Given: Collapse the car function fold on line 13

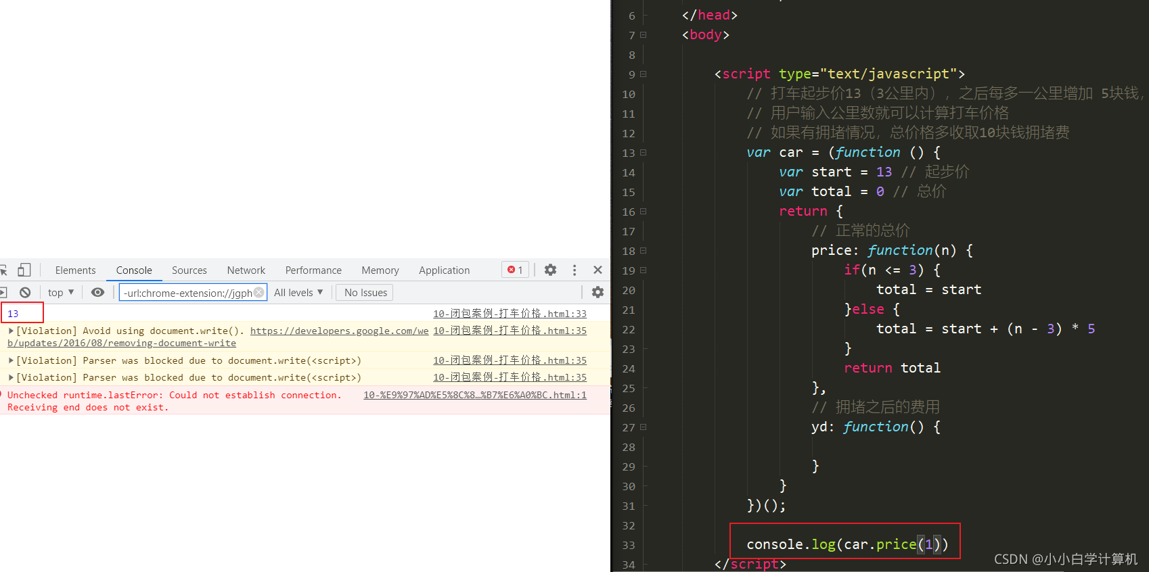Looking at the screenshot, I should [643, 152].
